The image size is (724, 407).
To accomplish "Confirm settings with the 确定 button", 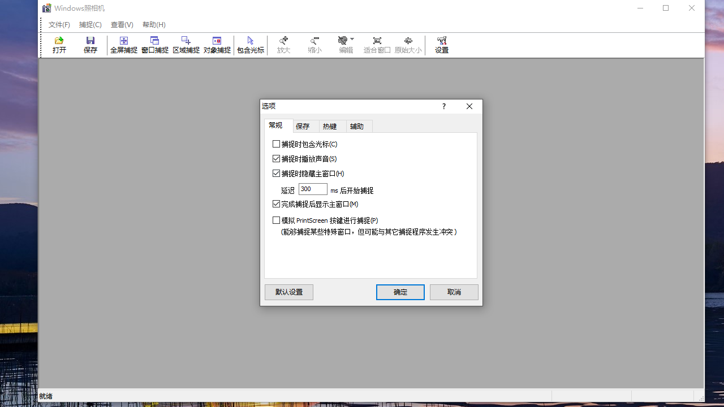I will tap(400, 292).
